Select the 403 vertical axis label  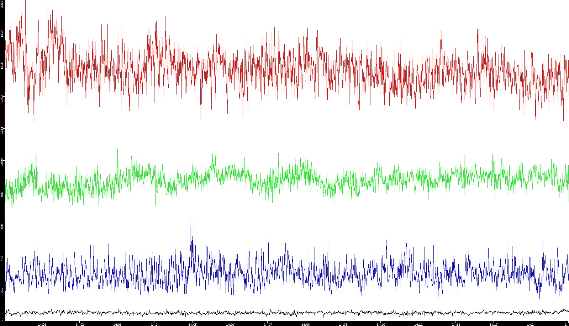pyautogui.click(x=2, y=258)
